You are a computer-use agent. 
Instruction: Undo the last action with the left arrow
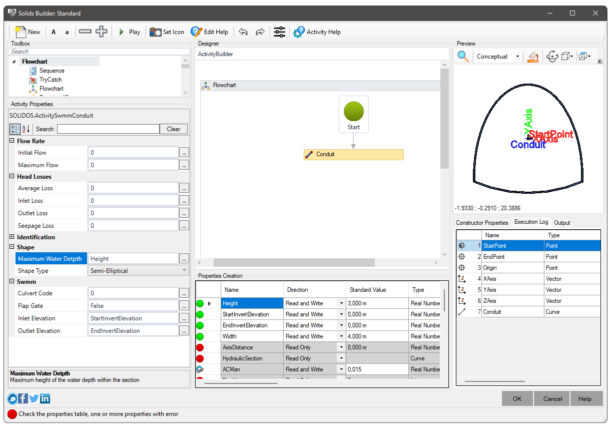click(243, 32)
